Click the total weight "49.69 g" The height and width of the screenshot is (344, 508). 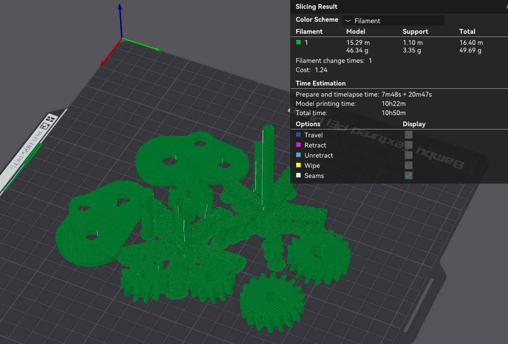point(470,50)
